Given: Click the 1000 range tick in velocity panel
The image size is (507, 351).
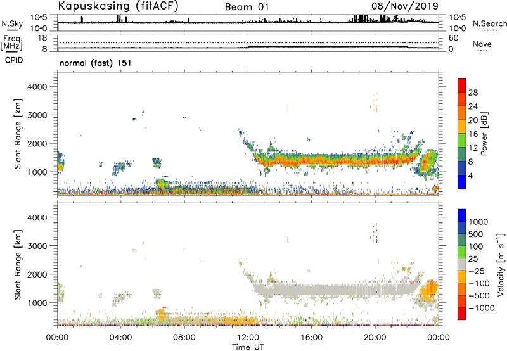Looking at the screenshot, I should pos(37,303).
